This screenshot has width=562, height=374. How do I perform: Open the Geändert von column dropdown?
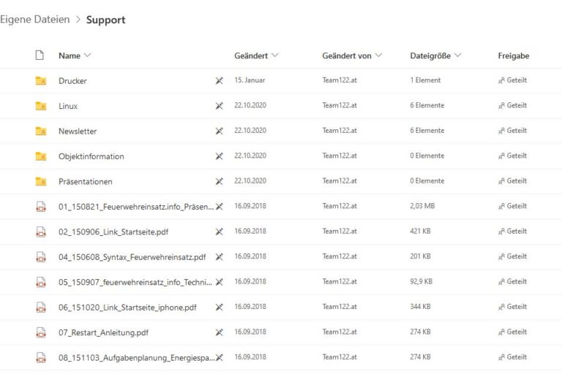pos(378,56)
